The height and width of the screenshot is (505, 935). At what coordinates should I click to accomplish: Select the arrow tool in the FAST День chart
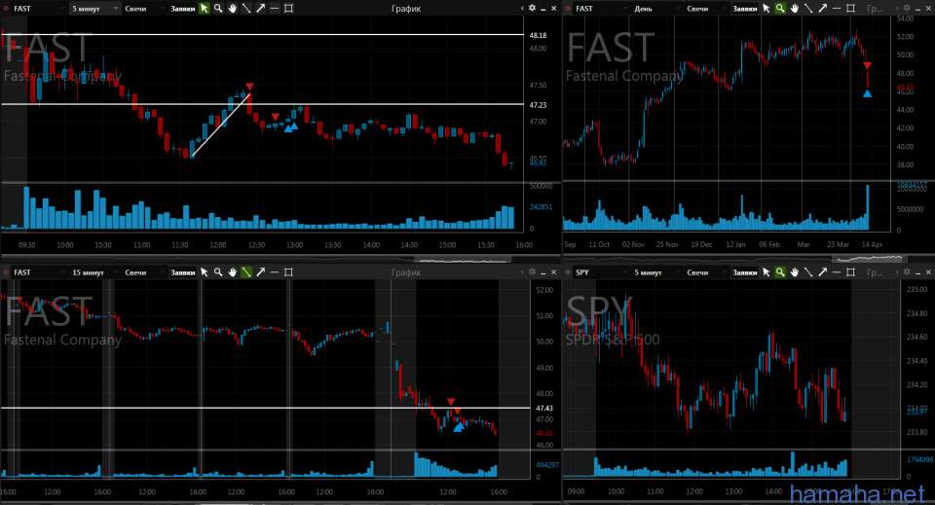click(x=822, y=9)
